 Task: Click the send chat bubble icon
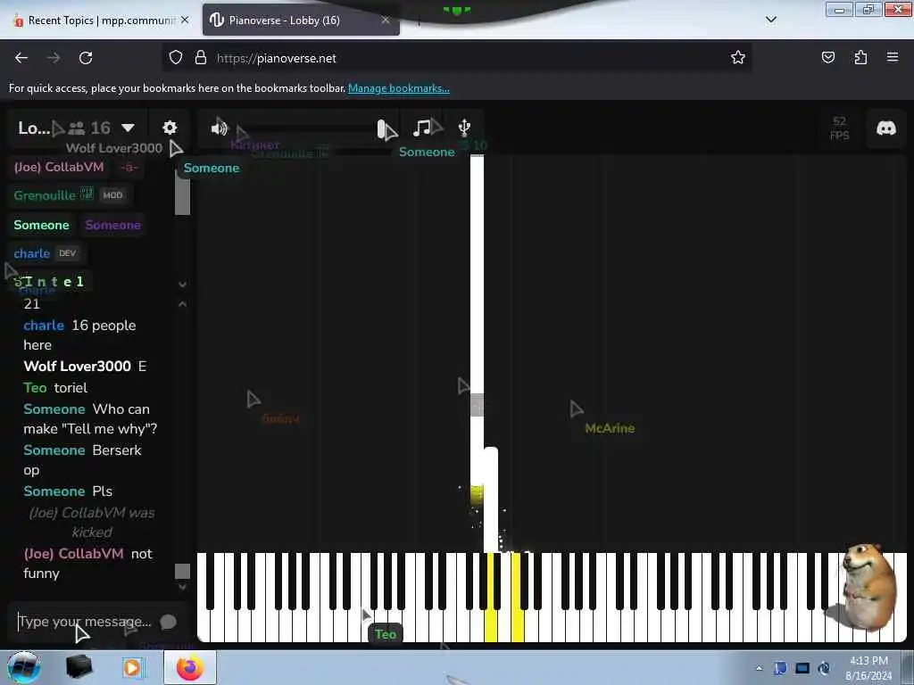(x=168, y=622)
